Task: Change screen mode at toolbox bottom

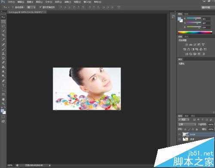Action: 3,122
